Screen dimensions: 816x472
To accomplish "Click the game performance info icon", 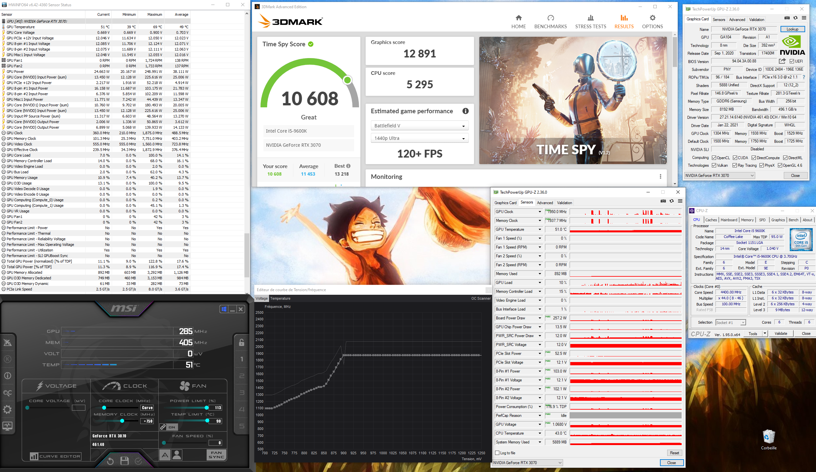I will pyautogui.click(x=465, y=111).
